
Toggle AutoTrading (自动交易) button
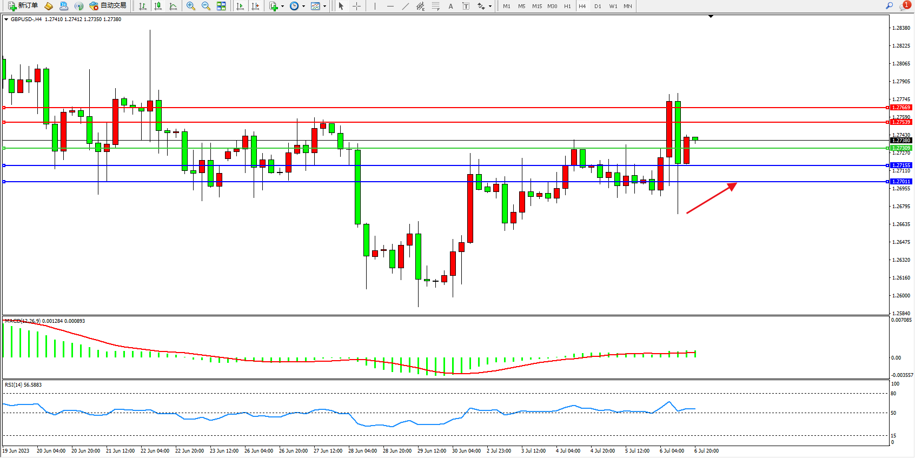(x=108, y=6)
